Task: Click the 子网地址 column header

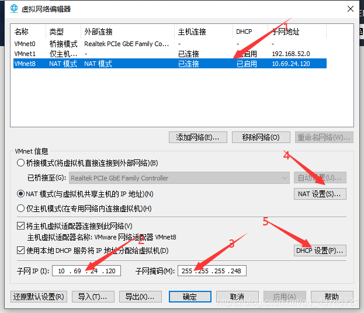Action: pos(297,32)
